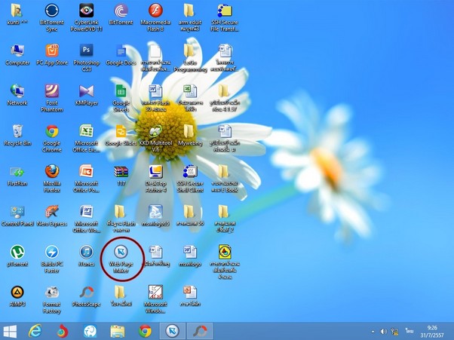The width and height of the screenshot is (454, 340).
Task: Open SSH Secure Shell Client shortcut
Action: 190,179
